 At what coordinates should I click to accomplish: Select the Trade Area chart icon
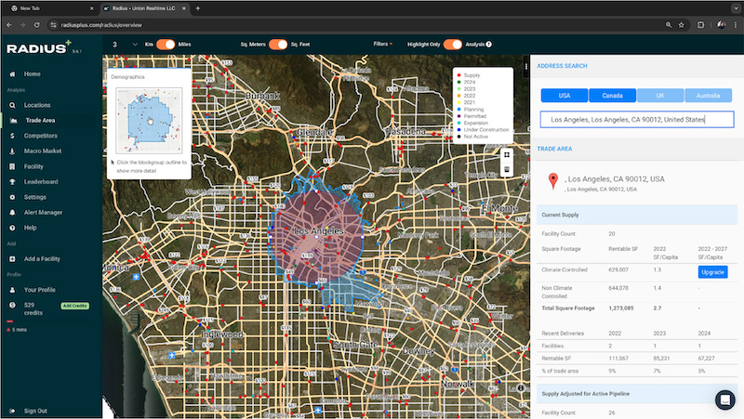[x=13, y=121]
